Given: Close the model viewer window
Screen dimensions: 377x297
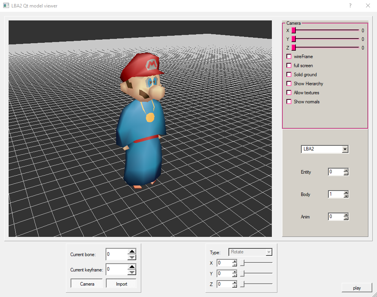Looking at the screenshot, I should point(368,5).
